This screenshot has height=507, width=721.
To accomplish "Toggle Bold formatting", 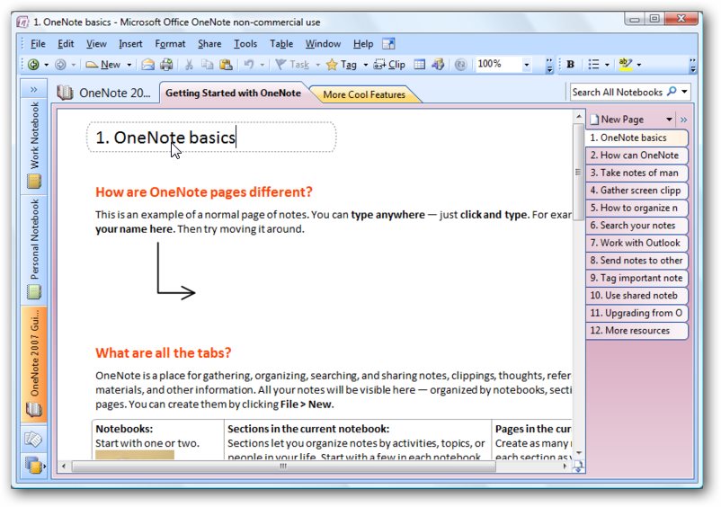I will [x=571, y=65].
